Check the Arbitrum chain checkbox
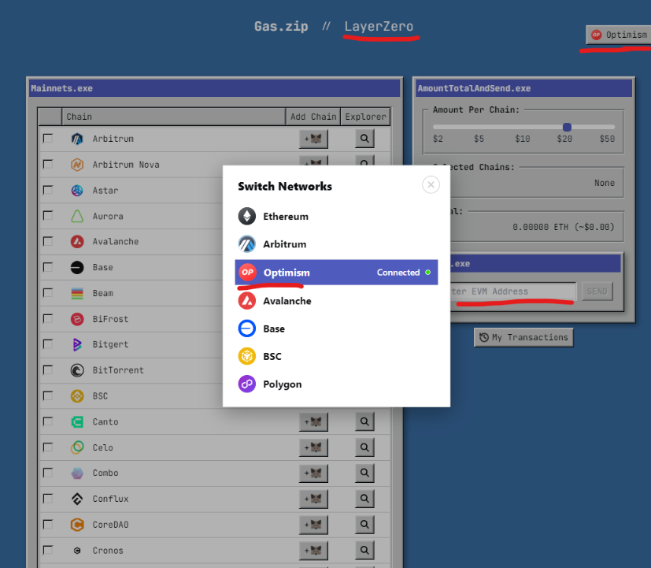Image resolution: width=651 pixels, height=568 pixels. pos(48,139)
